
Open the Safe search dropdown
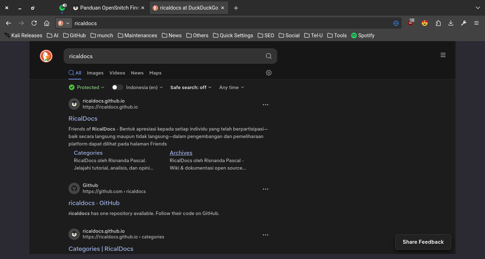[x=191, y=87]
